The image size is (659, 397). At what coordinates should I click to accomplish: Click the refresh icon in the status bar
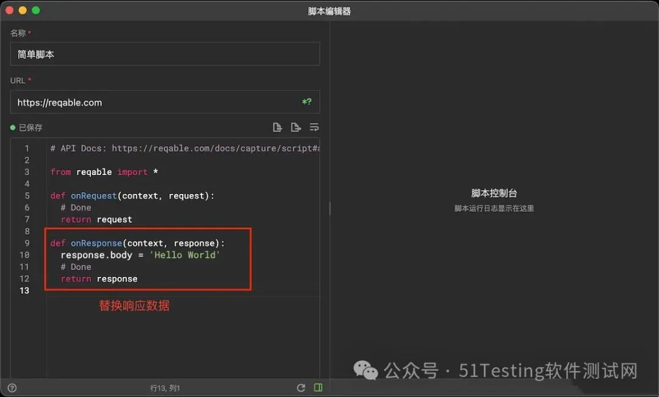[301, 387]
